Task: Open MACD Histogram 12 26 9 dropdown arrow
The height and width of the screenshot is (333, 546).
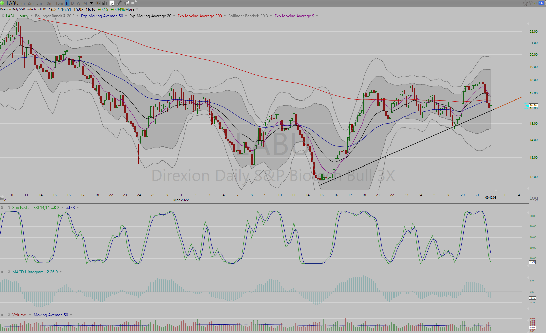Action: click(61, 272)
